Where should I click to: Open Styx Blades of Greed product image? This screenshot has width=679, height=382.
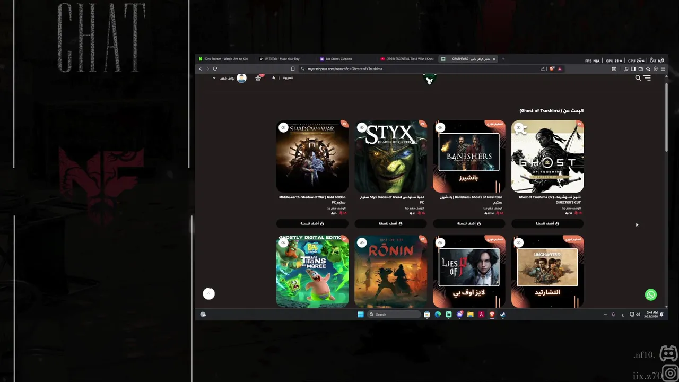pyautogui.click(x=390, y=156)
